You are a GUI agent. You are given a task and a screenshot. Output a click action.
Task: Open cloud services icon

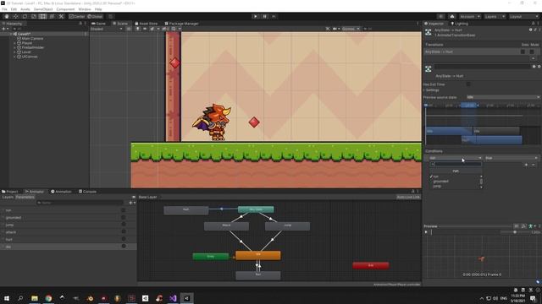click(451, 16)
